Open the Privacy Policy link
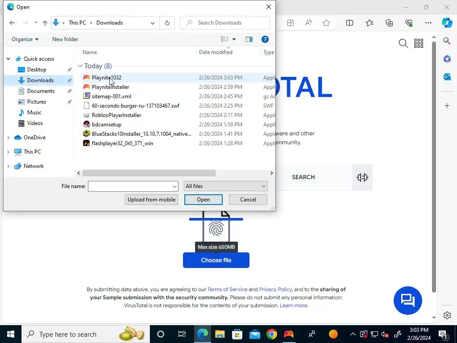 (x=275, y=289)
